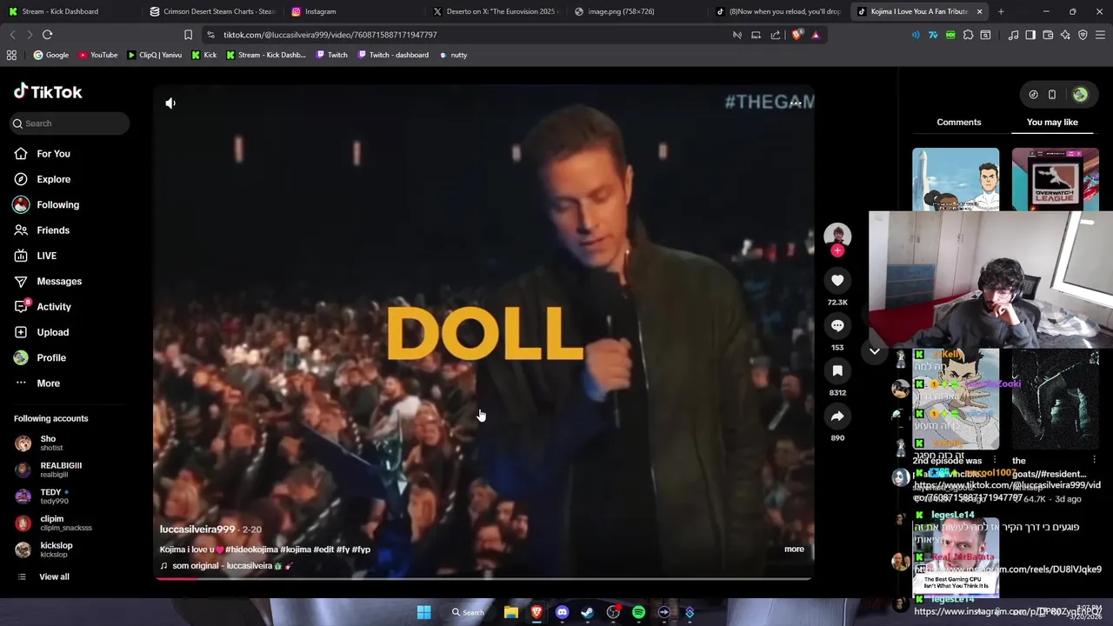
Task: Open the For You feed
Action: (53, 154)
